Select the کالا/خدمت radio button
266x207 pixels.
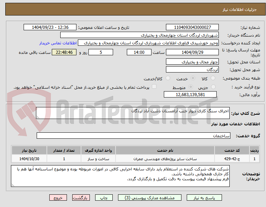[x=168, y=78]
